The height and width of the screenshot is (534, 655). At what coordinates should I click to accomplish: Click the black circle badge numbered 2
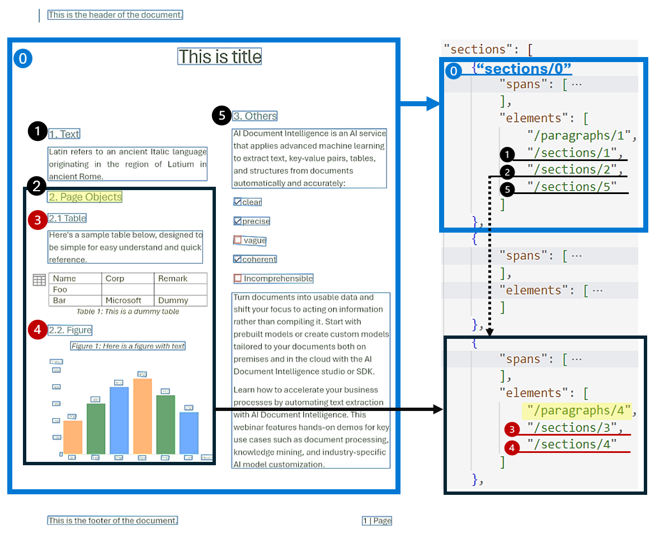pos(36,186)
